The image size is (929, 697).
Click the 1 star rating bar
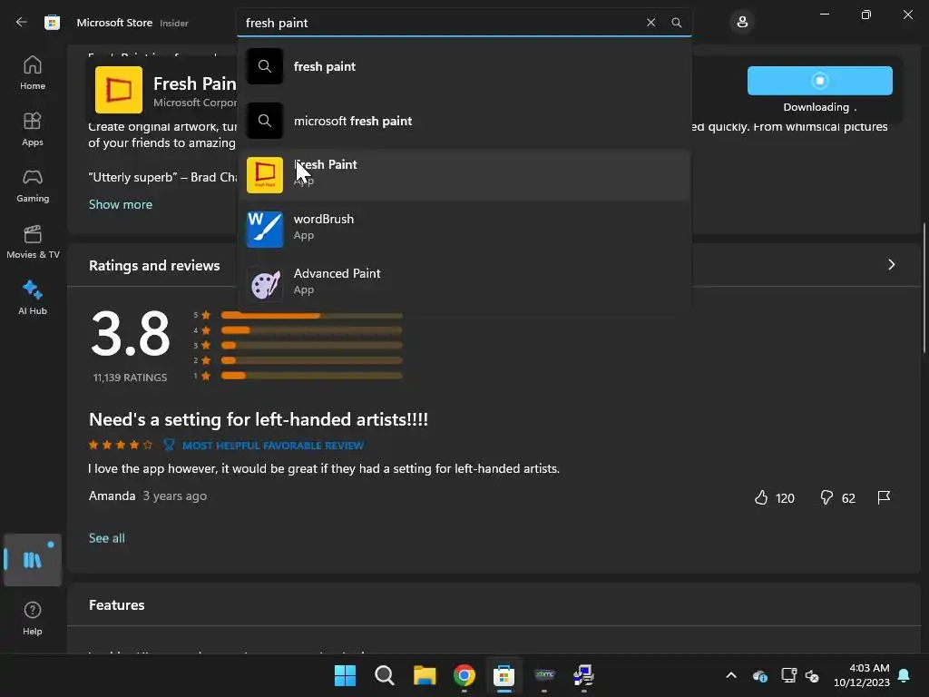point(312,376)
